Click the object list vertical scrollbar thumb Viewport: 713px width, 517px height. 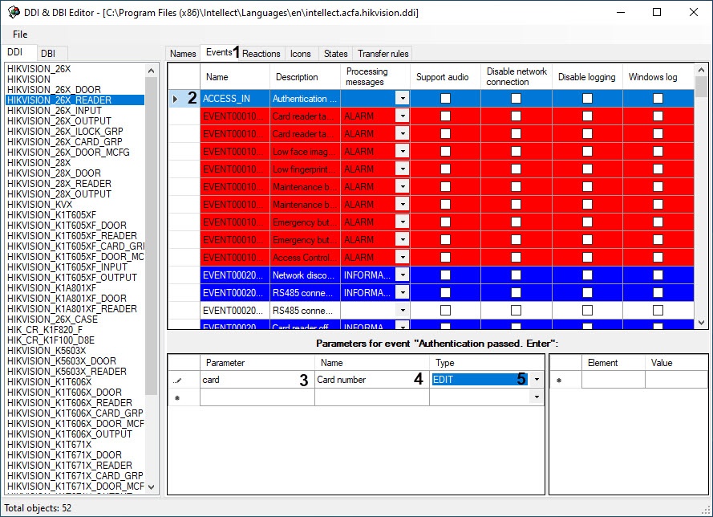[x=152, y=233]
